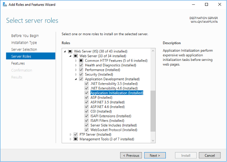Expand the Common HTTP Features node
The height and width of the screenshot is (162, 227).
click(x=76, y=60)
